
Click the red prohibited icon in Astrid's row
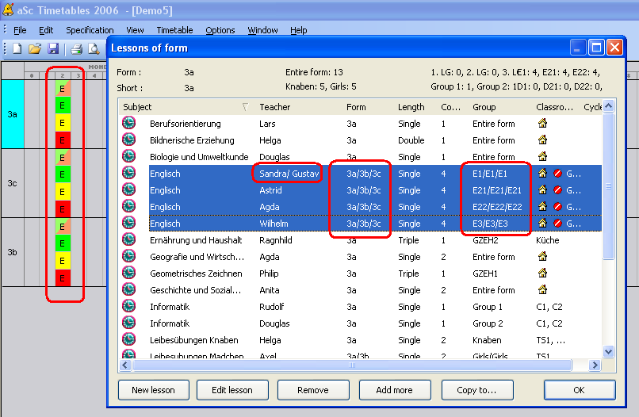(x=557, y=190)
